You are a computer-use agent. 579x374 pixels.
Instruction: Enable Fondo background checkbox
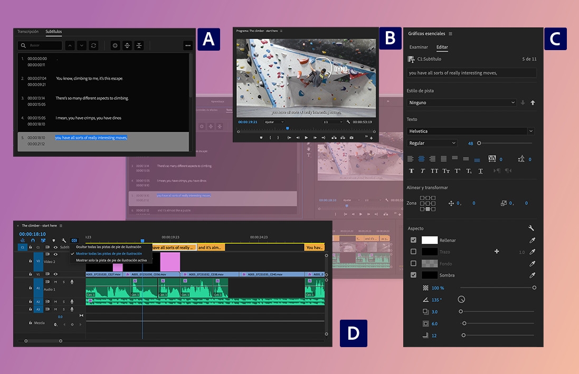[413, 263]
